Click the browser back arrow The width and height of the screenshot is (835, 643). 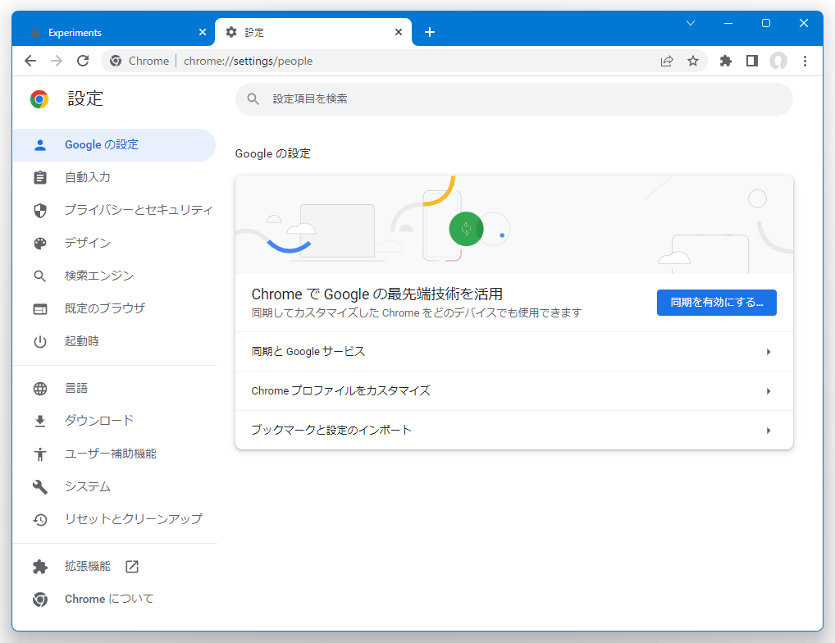30,61
